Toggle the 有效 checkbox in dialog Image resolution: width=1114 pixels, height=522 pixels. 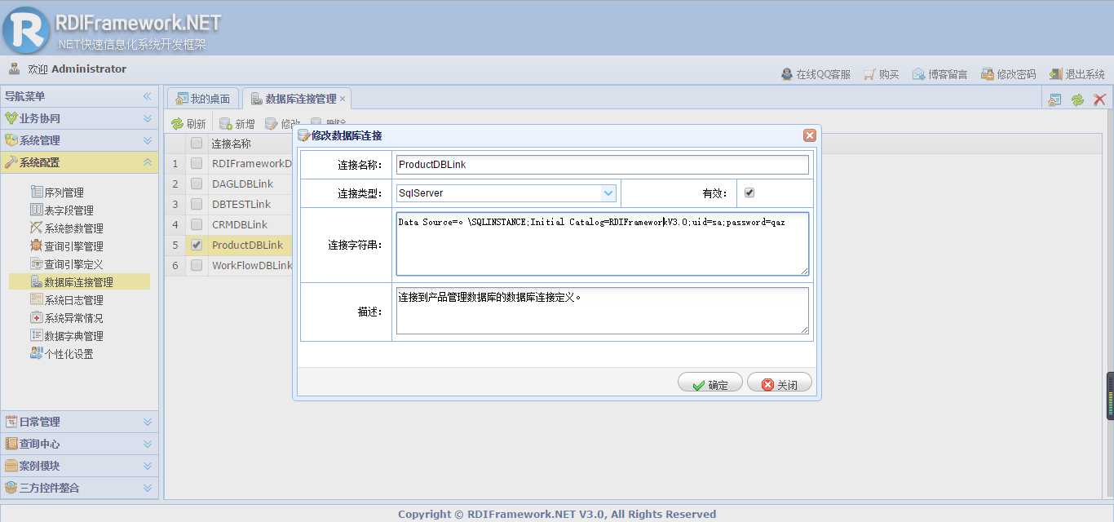click(749, 193)
